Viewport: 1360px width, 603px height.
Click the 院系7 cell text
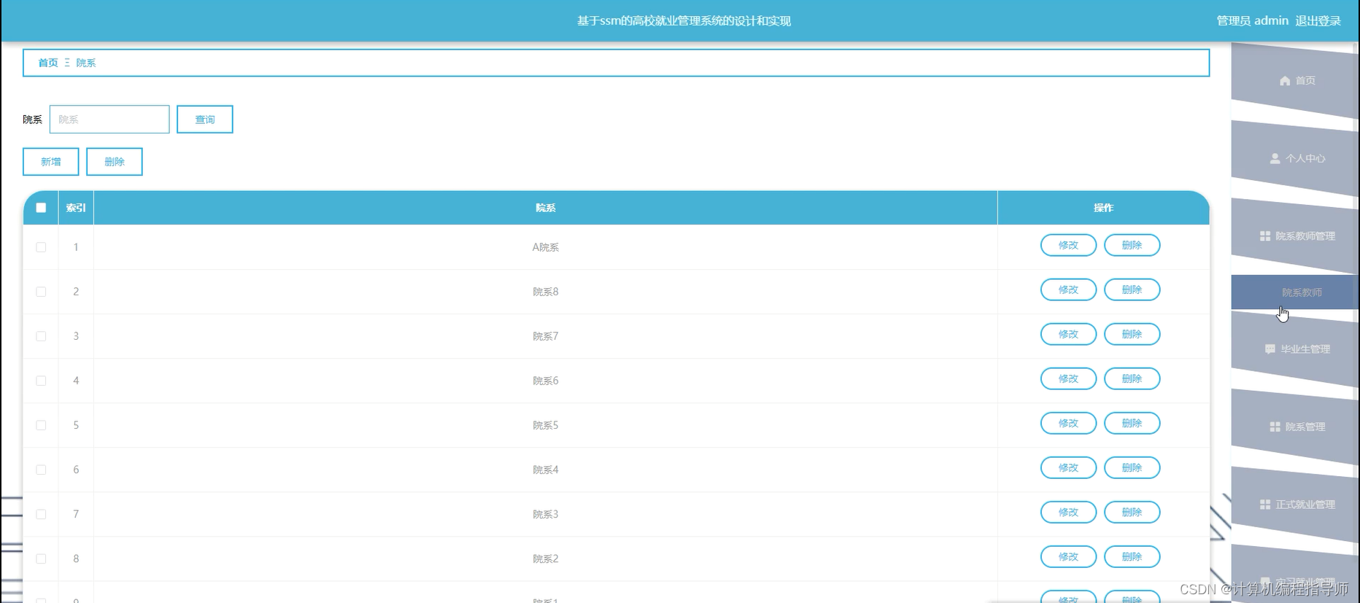pyautogui.click(x=546, y=336)
